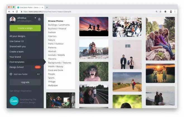Browse Animals / Wildlife photos
Viewport: 184px width, 117px height.
[x=56, y=55]
